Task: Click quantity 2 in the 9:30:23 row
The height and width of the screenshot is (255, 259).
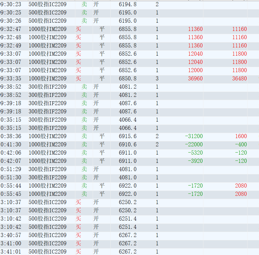Action: (x=157, y=4)
